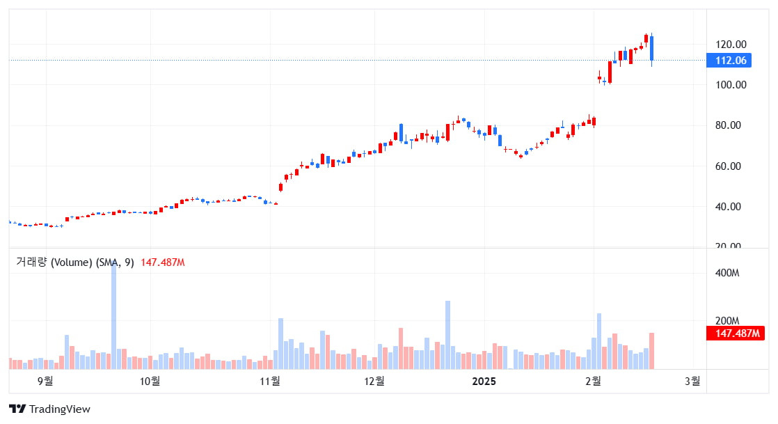Click the 147.487M value in the volume legend
The image size is (778, 424).
click(x=163, y=262)
